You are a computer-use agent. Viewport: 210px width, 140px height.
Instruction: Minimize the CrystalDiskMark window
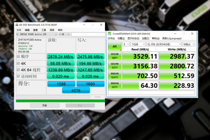(175, 34)
